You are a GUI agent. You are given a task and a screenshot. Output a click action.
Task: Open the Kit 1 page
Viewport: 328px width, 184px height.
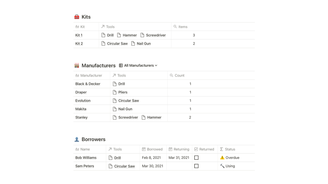coord(79,35)
